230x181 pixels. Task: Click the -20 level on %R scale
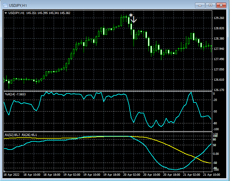click(215, 100)
